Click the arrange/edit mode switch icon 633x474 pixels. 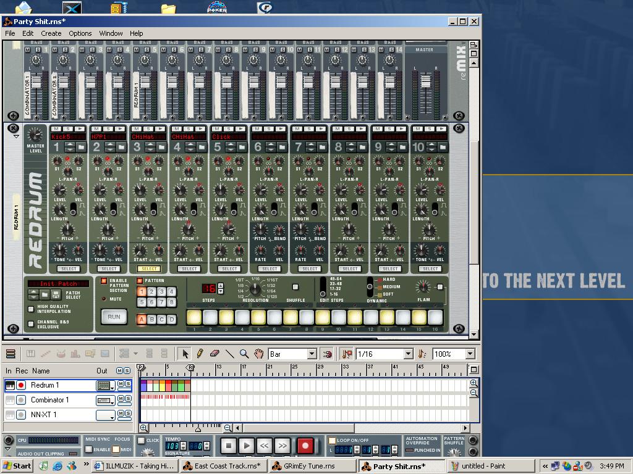pos(11,354)
